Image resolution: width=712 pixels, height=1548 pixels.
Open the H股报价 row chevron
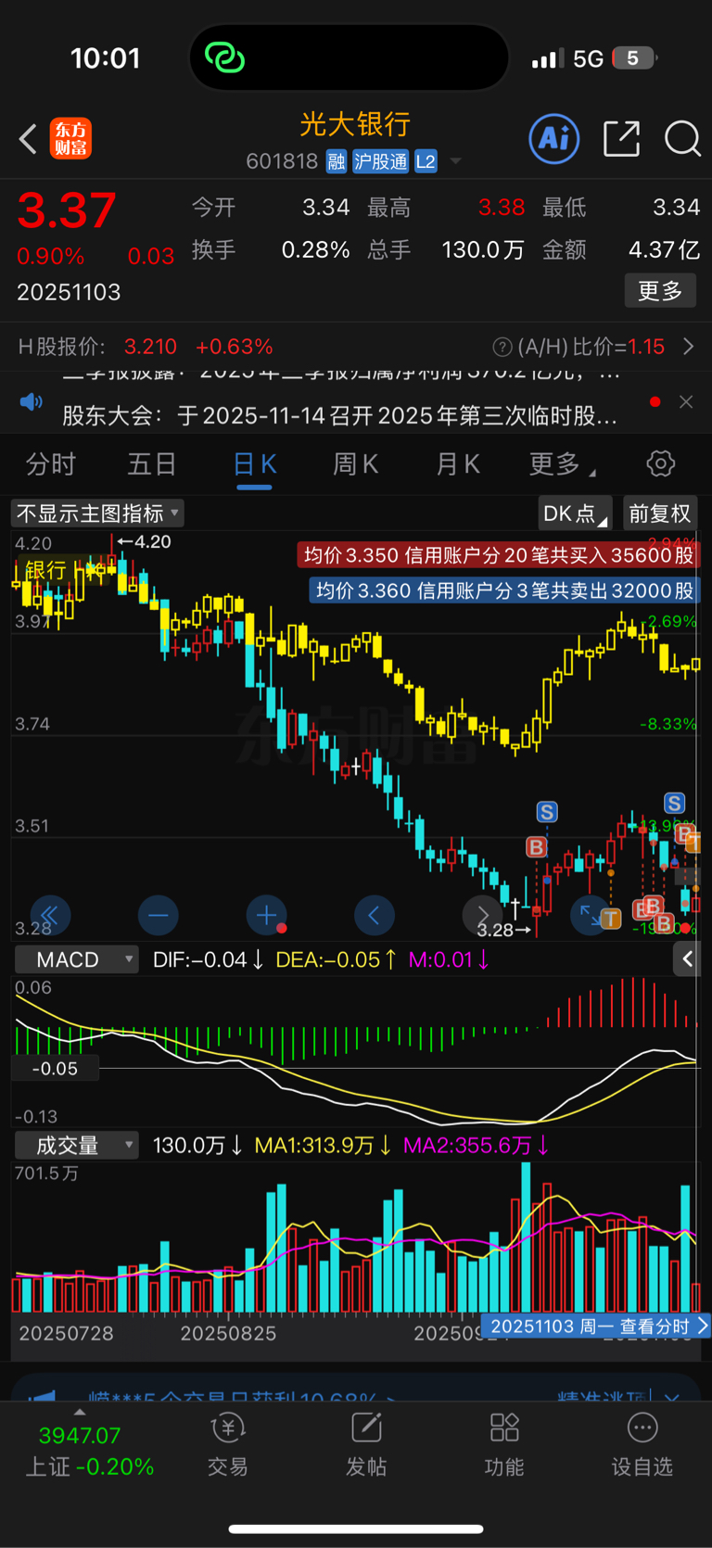tap(688, 347)
